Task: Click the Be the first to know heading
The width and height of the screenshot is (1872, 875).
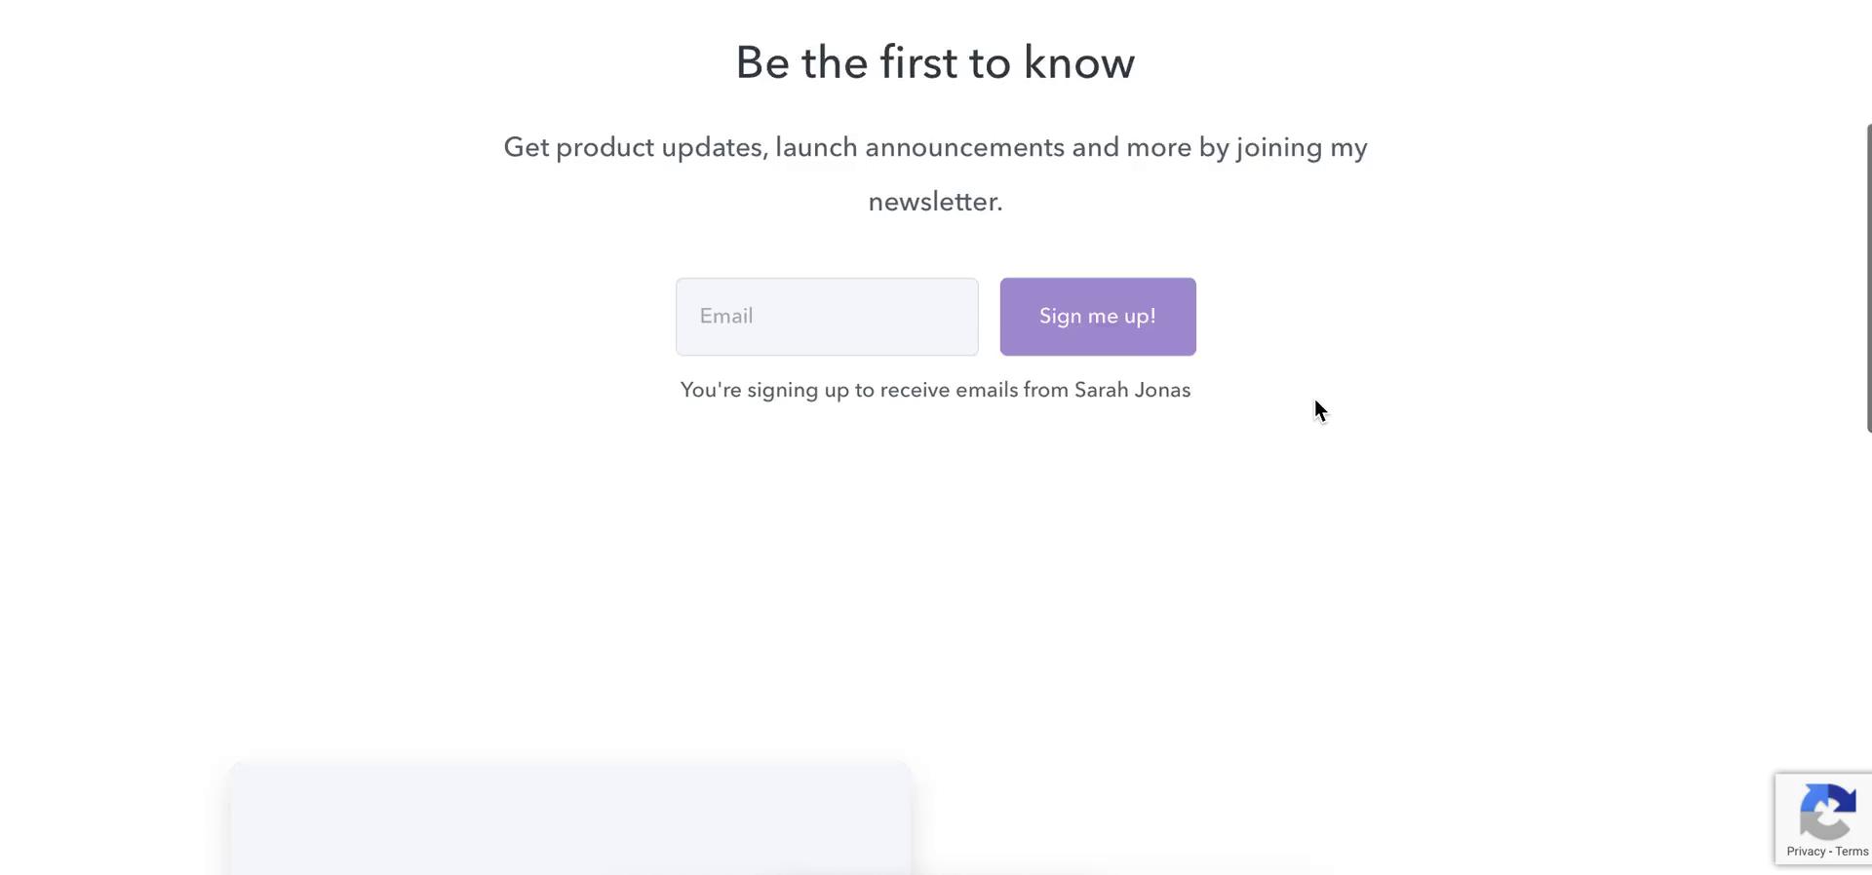Action: (935, 62)
